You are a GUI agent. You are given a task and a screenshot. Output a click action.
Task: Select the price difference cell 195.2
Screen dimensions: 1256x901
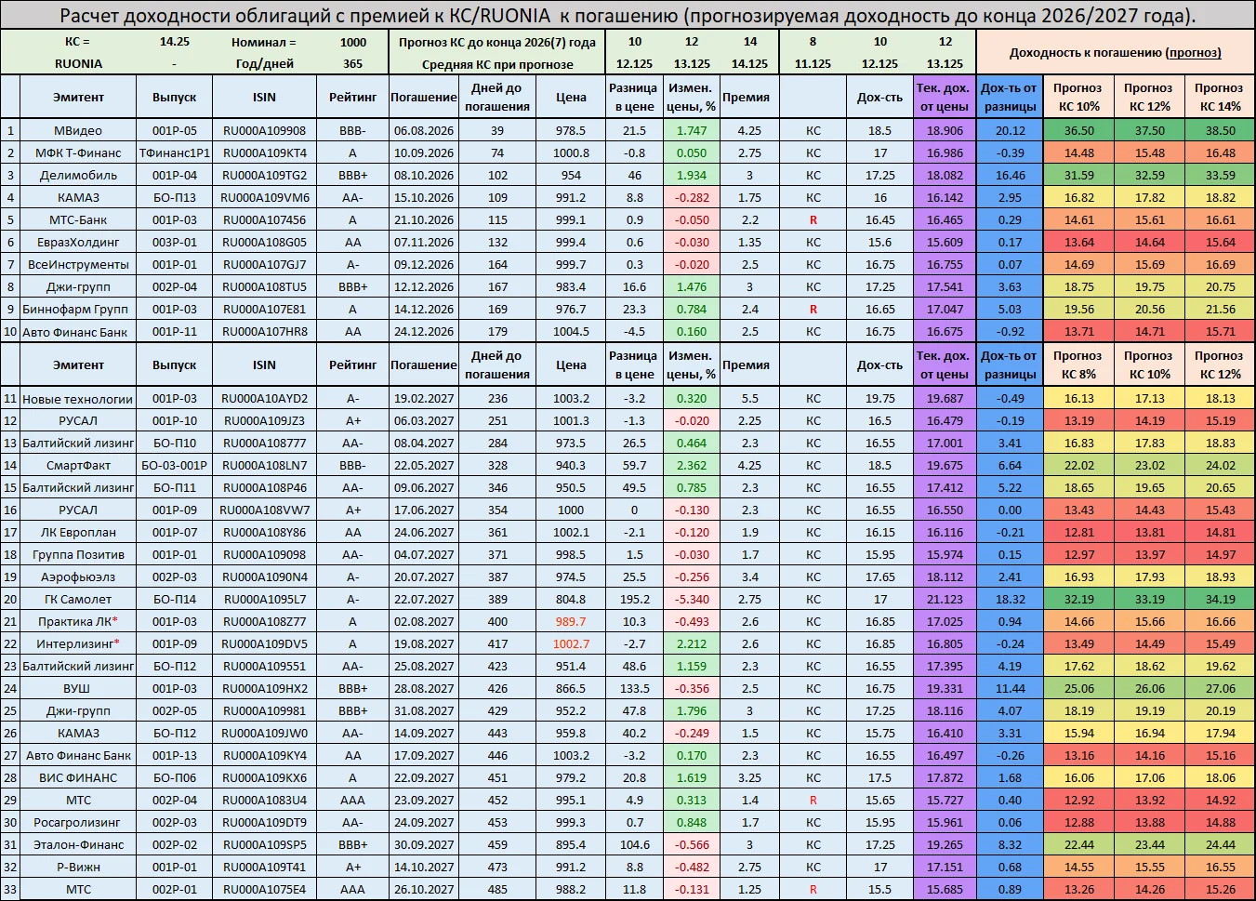635,600
